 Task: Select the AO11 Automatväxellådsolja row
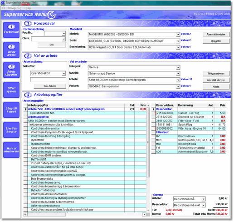pyautogui.click(x=189, y=151)
